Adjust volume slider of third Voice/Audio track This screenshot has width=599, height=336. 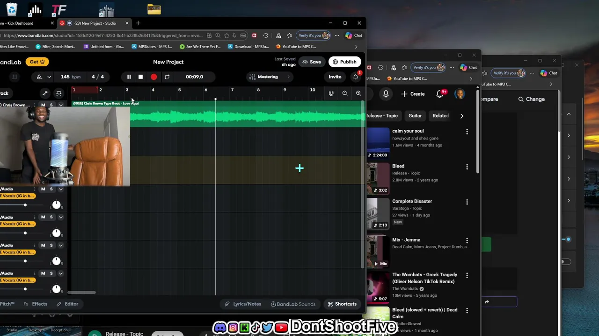[25, 233]
